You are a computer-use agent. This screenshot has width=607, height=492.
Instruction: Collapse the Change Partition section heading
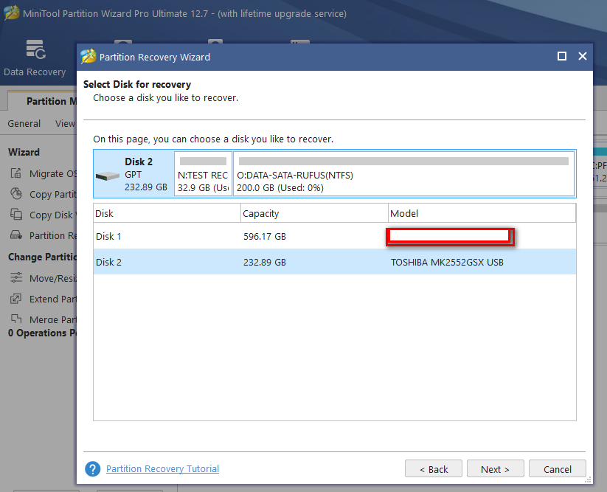click(x=42, y=257)
